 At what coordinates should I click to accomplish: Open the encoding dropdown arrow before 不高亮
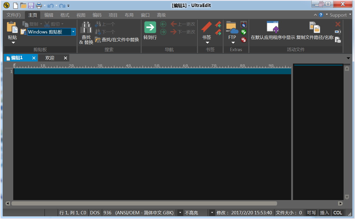[x=180, y=213]
